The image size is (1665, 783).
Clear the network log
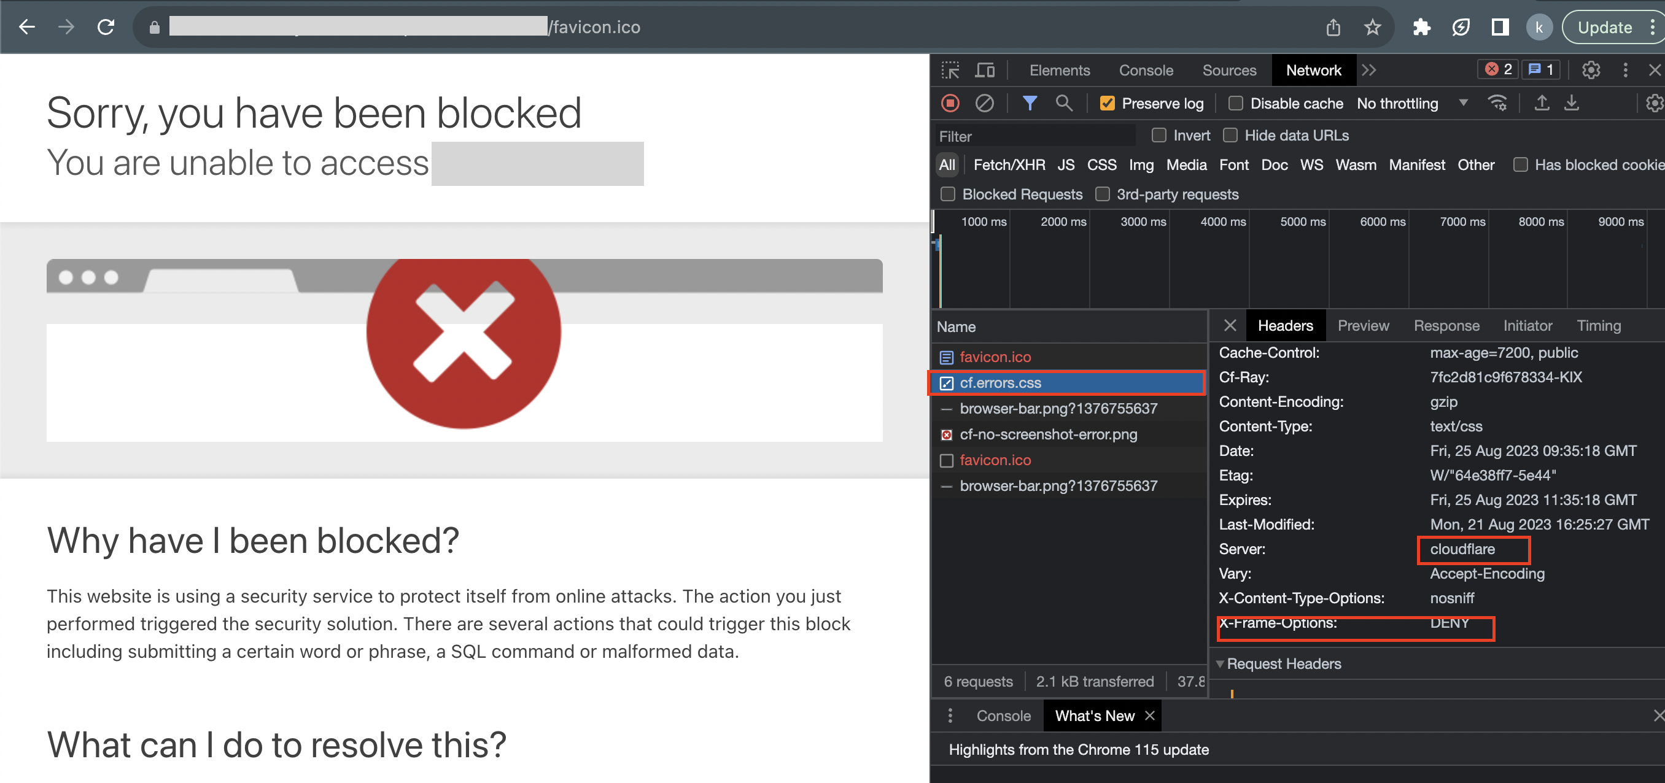984,102
